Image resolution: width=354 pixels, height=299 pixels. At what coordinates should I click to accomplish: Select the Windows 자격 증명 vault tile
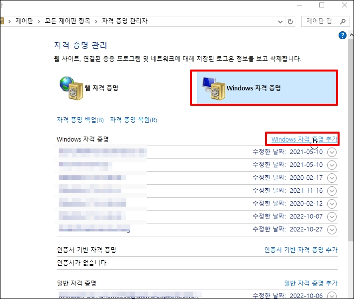pyautogui.click(x=266, y=88)
